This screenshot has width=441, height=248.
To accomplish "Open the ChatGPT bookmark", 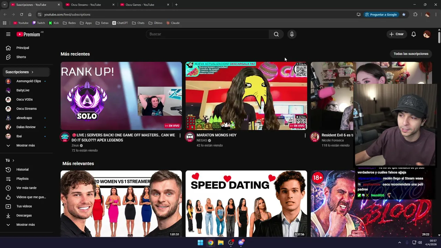I will click(120, 23).
